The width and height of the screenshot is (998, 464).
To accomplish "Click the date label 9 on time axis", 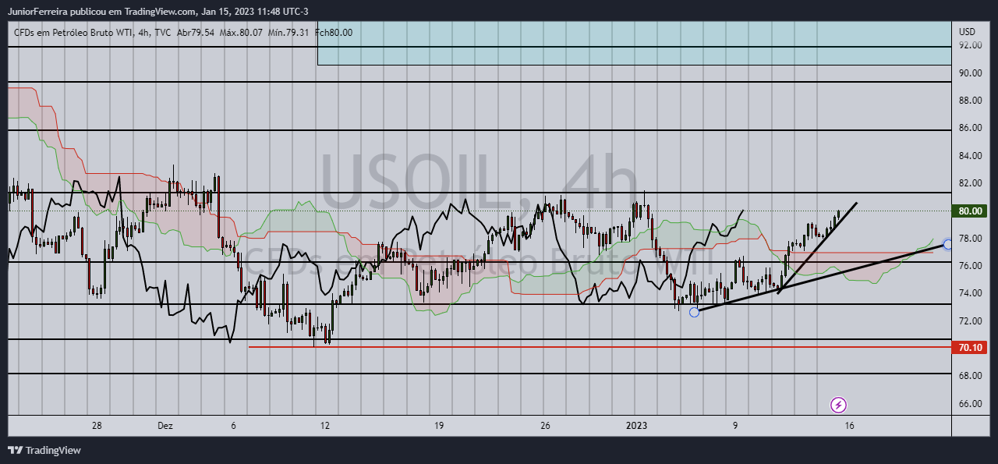I will 735,426.
